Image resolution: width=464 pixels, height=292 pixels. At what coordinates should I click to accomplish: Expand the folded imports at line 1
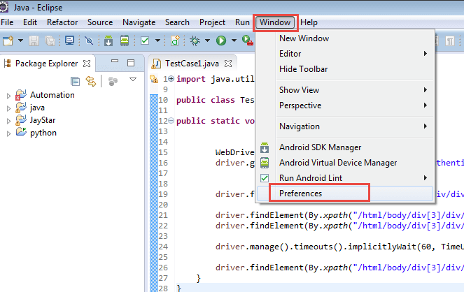[171, 78]
